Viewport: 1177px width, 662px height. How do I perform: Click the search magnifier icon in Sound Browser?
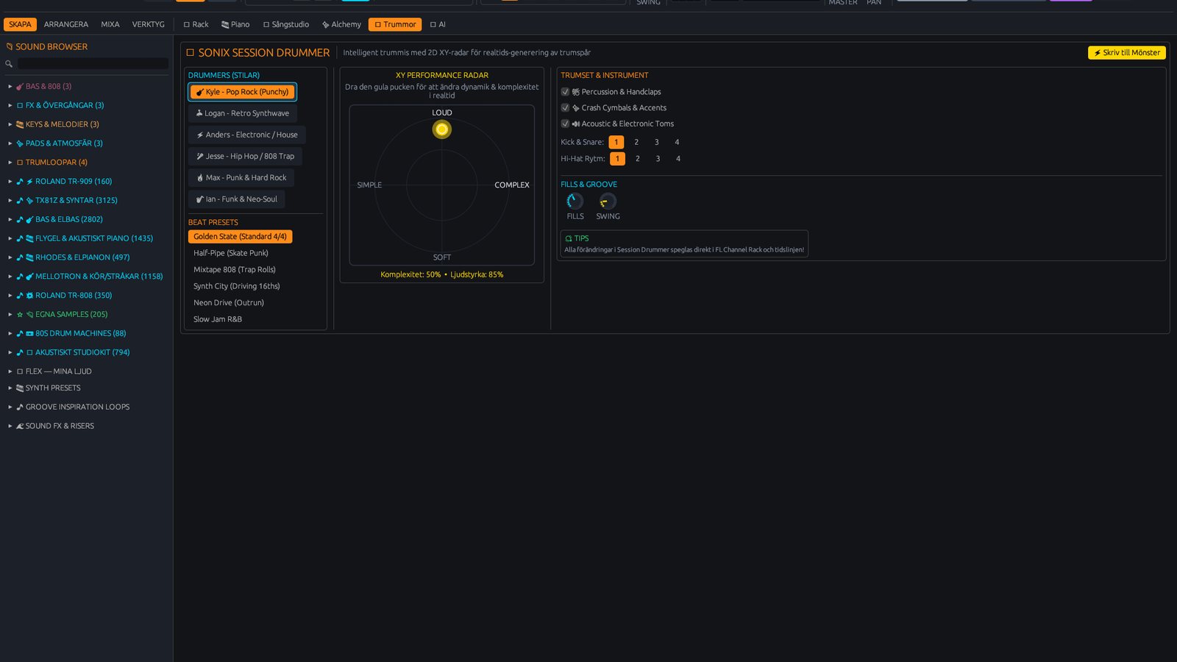(9, 64)
